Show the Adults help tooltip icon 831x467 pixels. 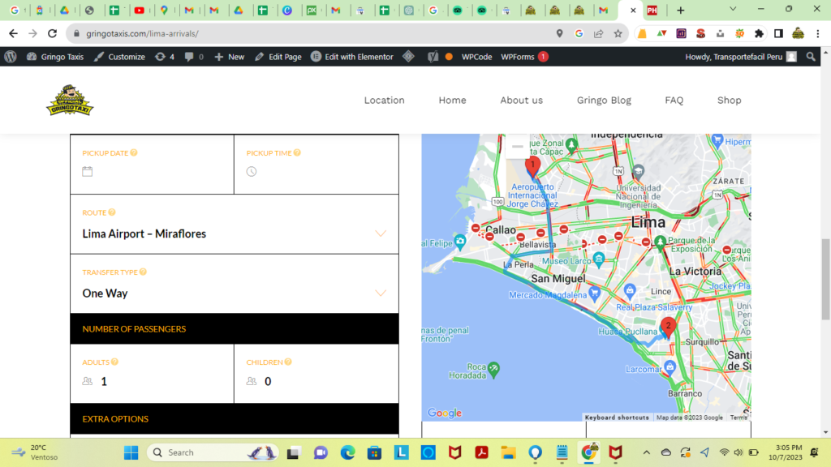(x=114, y=362)
